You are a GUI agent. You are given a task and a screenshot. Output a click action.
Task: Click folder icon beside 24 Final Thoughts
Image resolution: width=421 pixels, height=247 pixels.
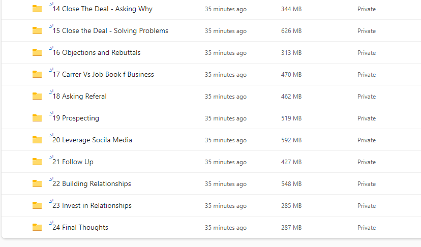37,227
